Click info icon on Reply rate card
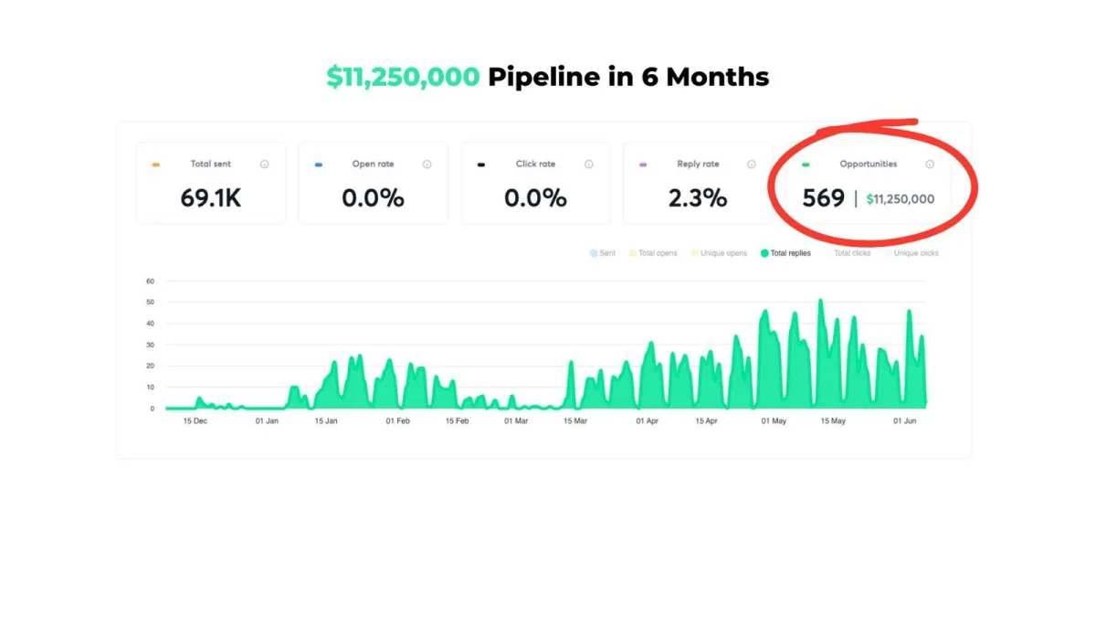Screen dimensions: 1096x617 coord(751,165)
